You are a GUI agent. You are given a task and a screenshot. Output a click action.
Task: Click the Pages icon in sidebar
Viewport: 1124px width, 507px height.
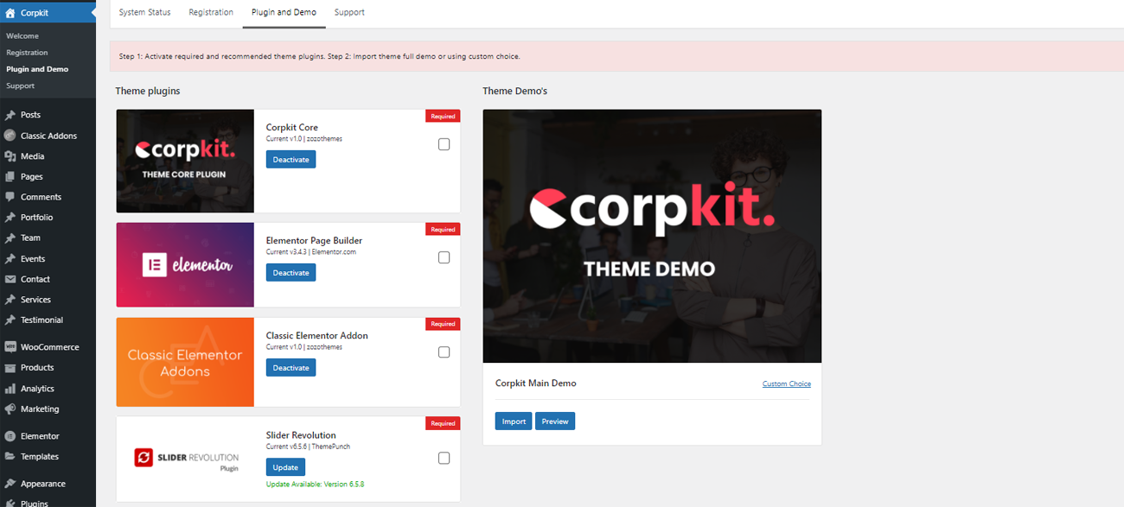click(10, 177)
